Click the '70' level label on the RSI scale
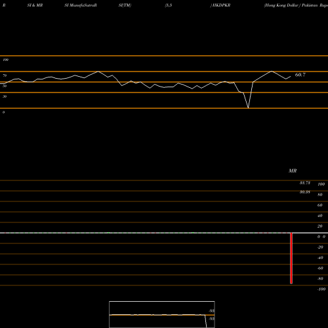Image resolution: width=328 pixels, height=328 pixels. point(5,75)
